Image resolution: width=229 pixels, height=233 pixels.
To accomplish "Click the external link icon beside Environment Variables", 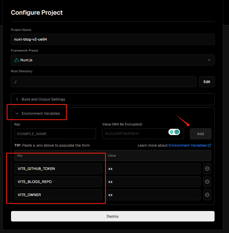I will pos(209,145).
